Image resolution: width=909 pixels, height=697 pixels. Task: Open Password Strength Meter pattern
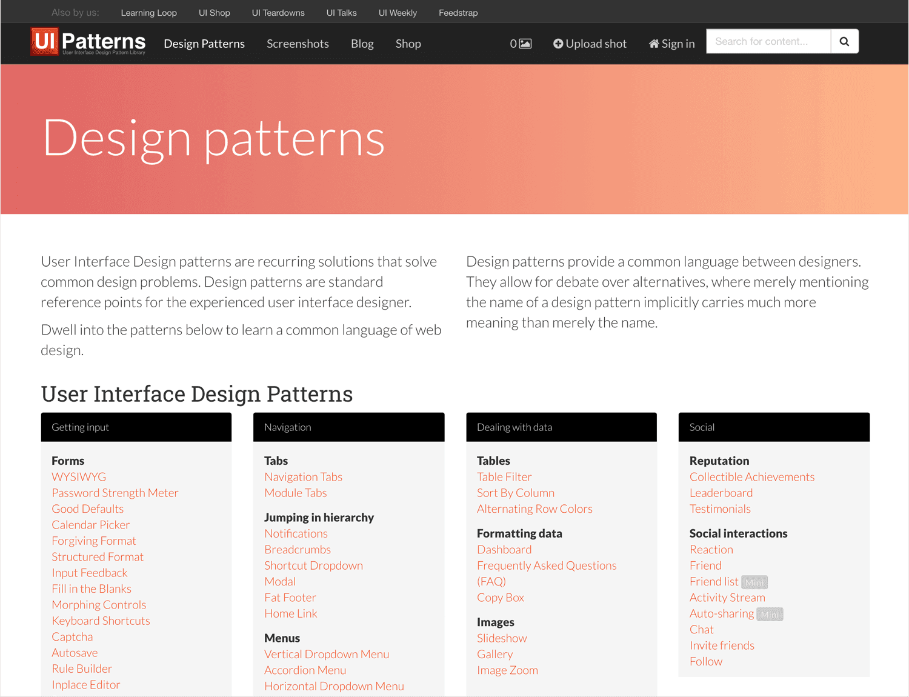pos(115,493)
